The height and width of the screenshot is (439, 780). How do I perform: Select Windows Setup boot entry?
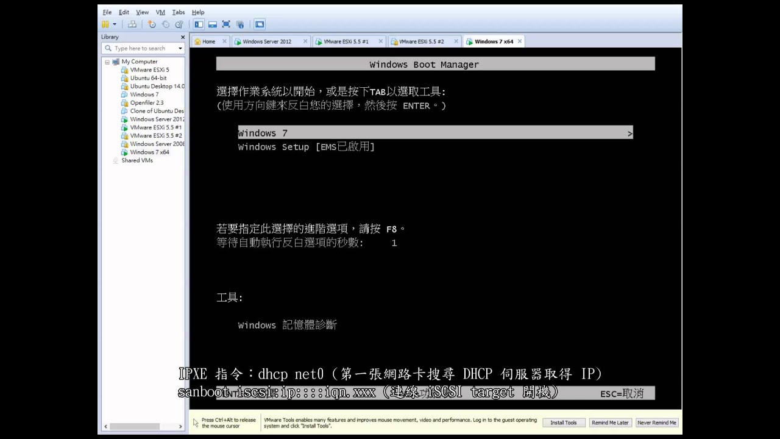pos(306,147)
